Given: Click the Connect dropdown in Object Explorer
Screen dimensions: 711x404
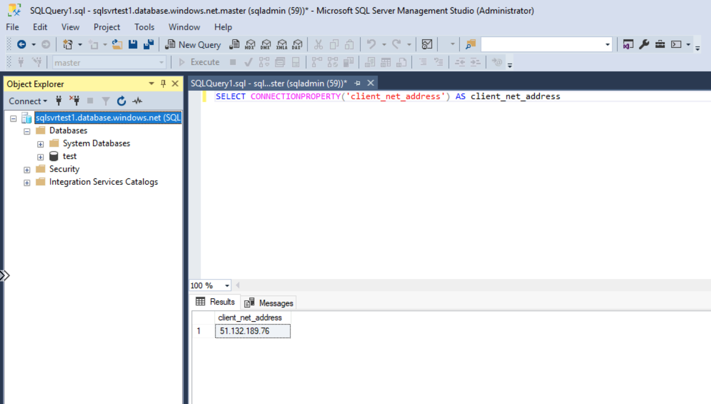Looking at the screenshot, I should coord(28,101).
